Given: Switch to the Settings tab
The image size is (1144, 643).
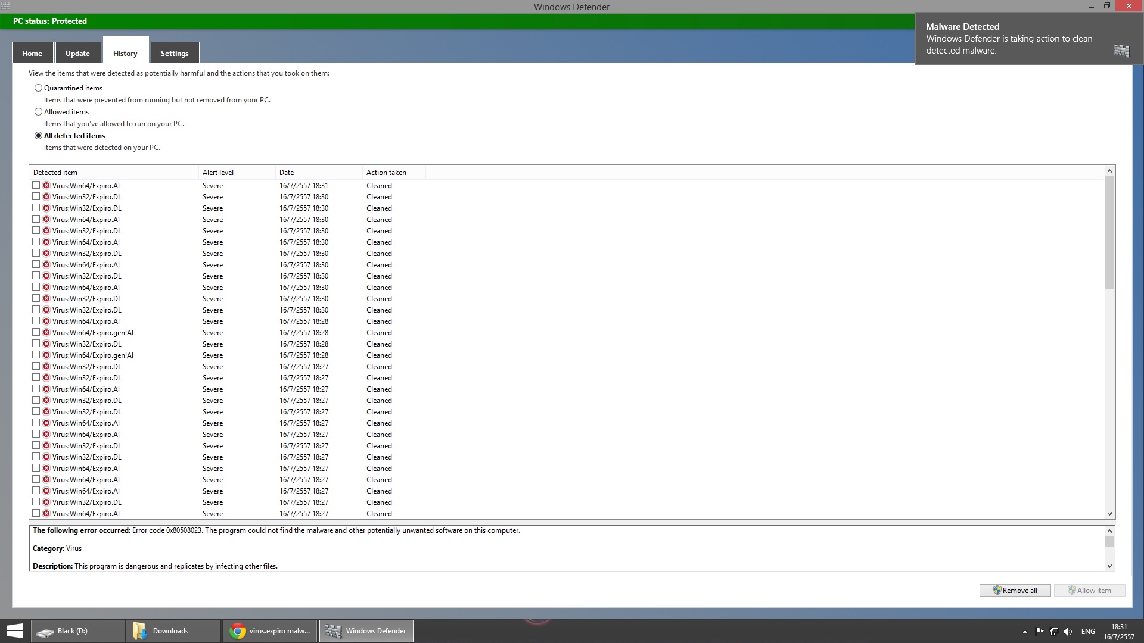Looking at the screenshot, I should [x=175, y=54].
